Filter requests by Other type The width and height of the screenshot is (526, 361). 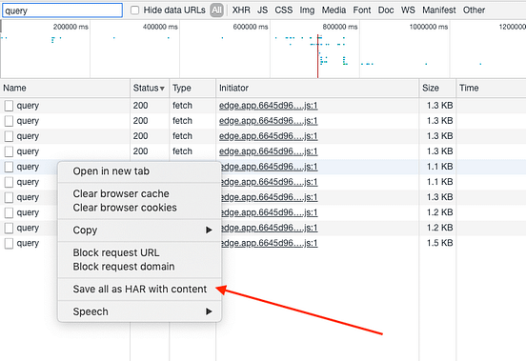[x=474, y=10]
